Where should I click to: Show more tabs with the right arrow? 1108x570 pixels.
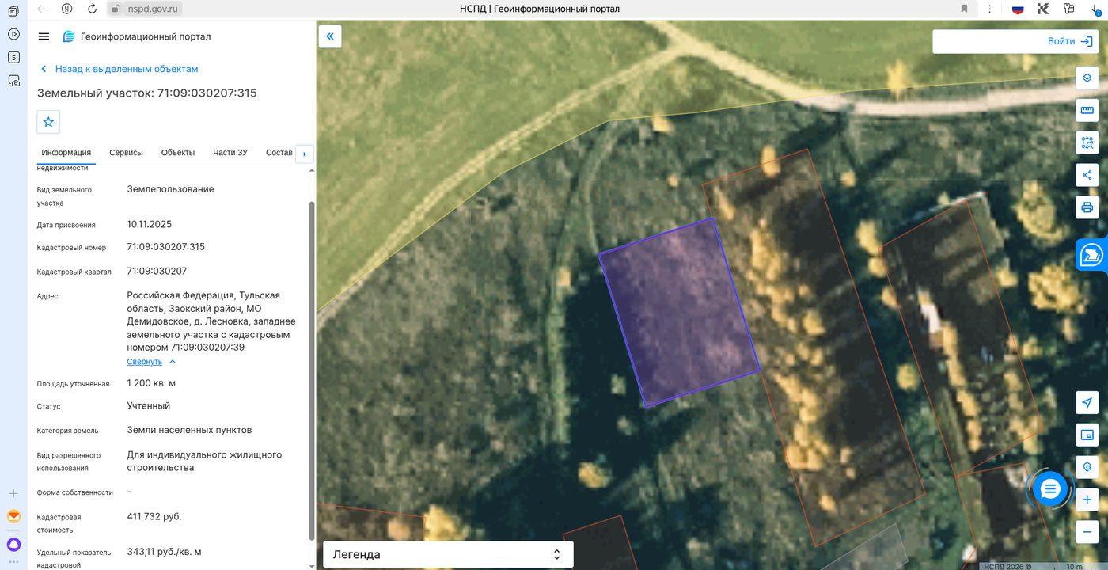(x=305, y=154)
